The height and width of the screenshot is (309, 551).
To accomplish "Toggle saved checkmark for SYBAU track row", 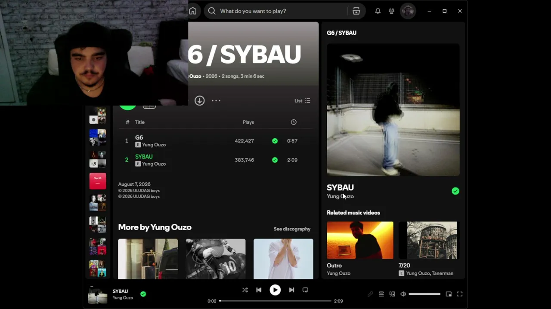I will (275, 160).
